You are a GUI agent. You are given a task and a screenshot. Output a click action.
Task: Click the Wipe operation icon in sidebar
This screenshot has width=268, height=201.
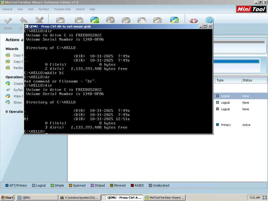point(8,96)
